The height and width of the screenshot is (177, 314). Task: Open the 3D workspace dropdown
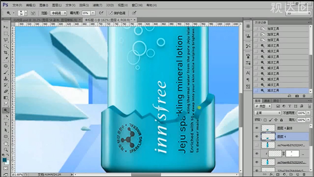pos(298,13)
